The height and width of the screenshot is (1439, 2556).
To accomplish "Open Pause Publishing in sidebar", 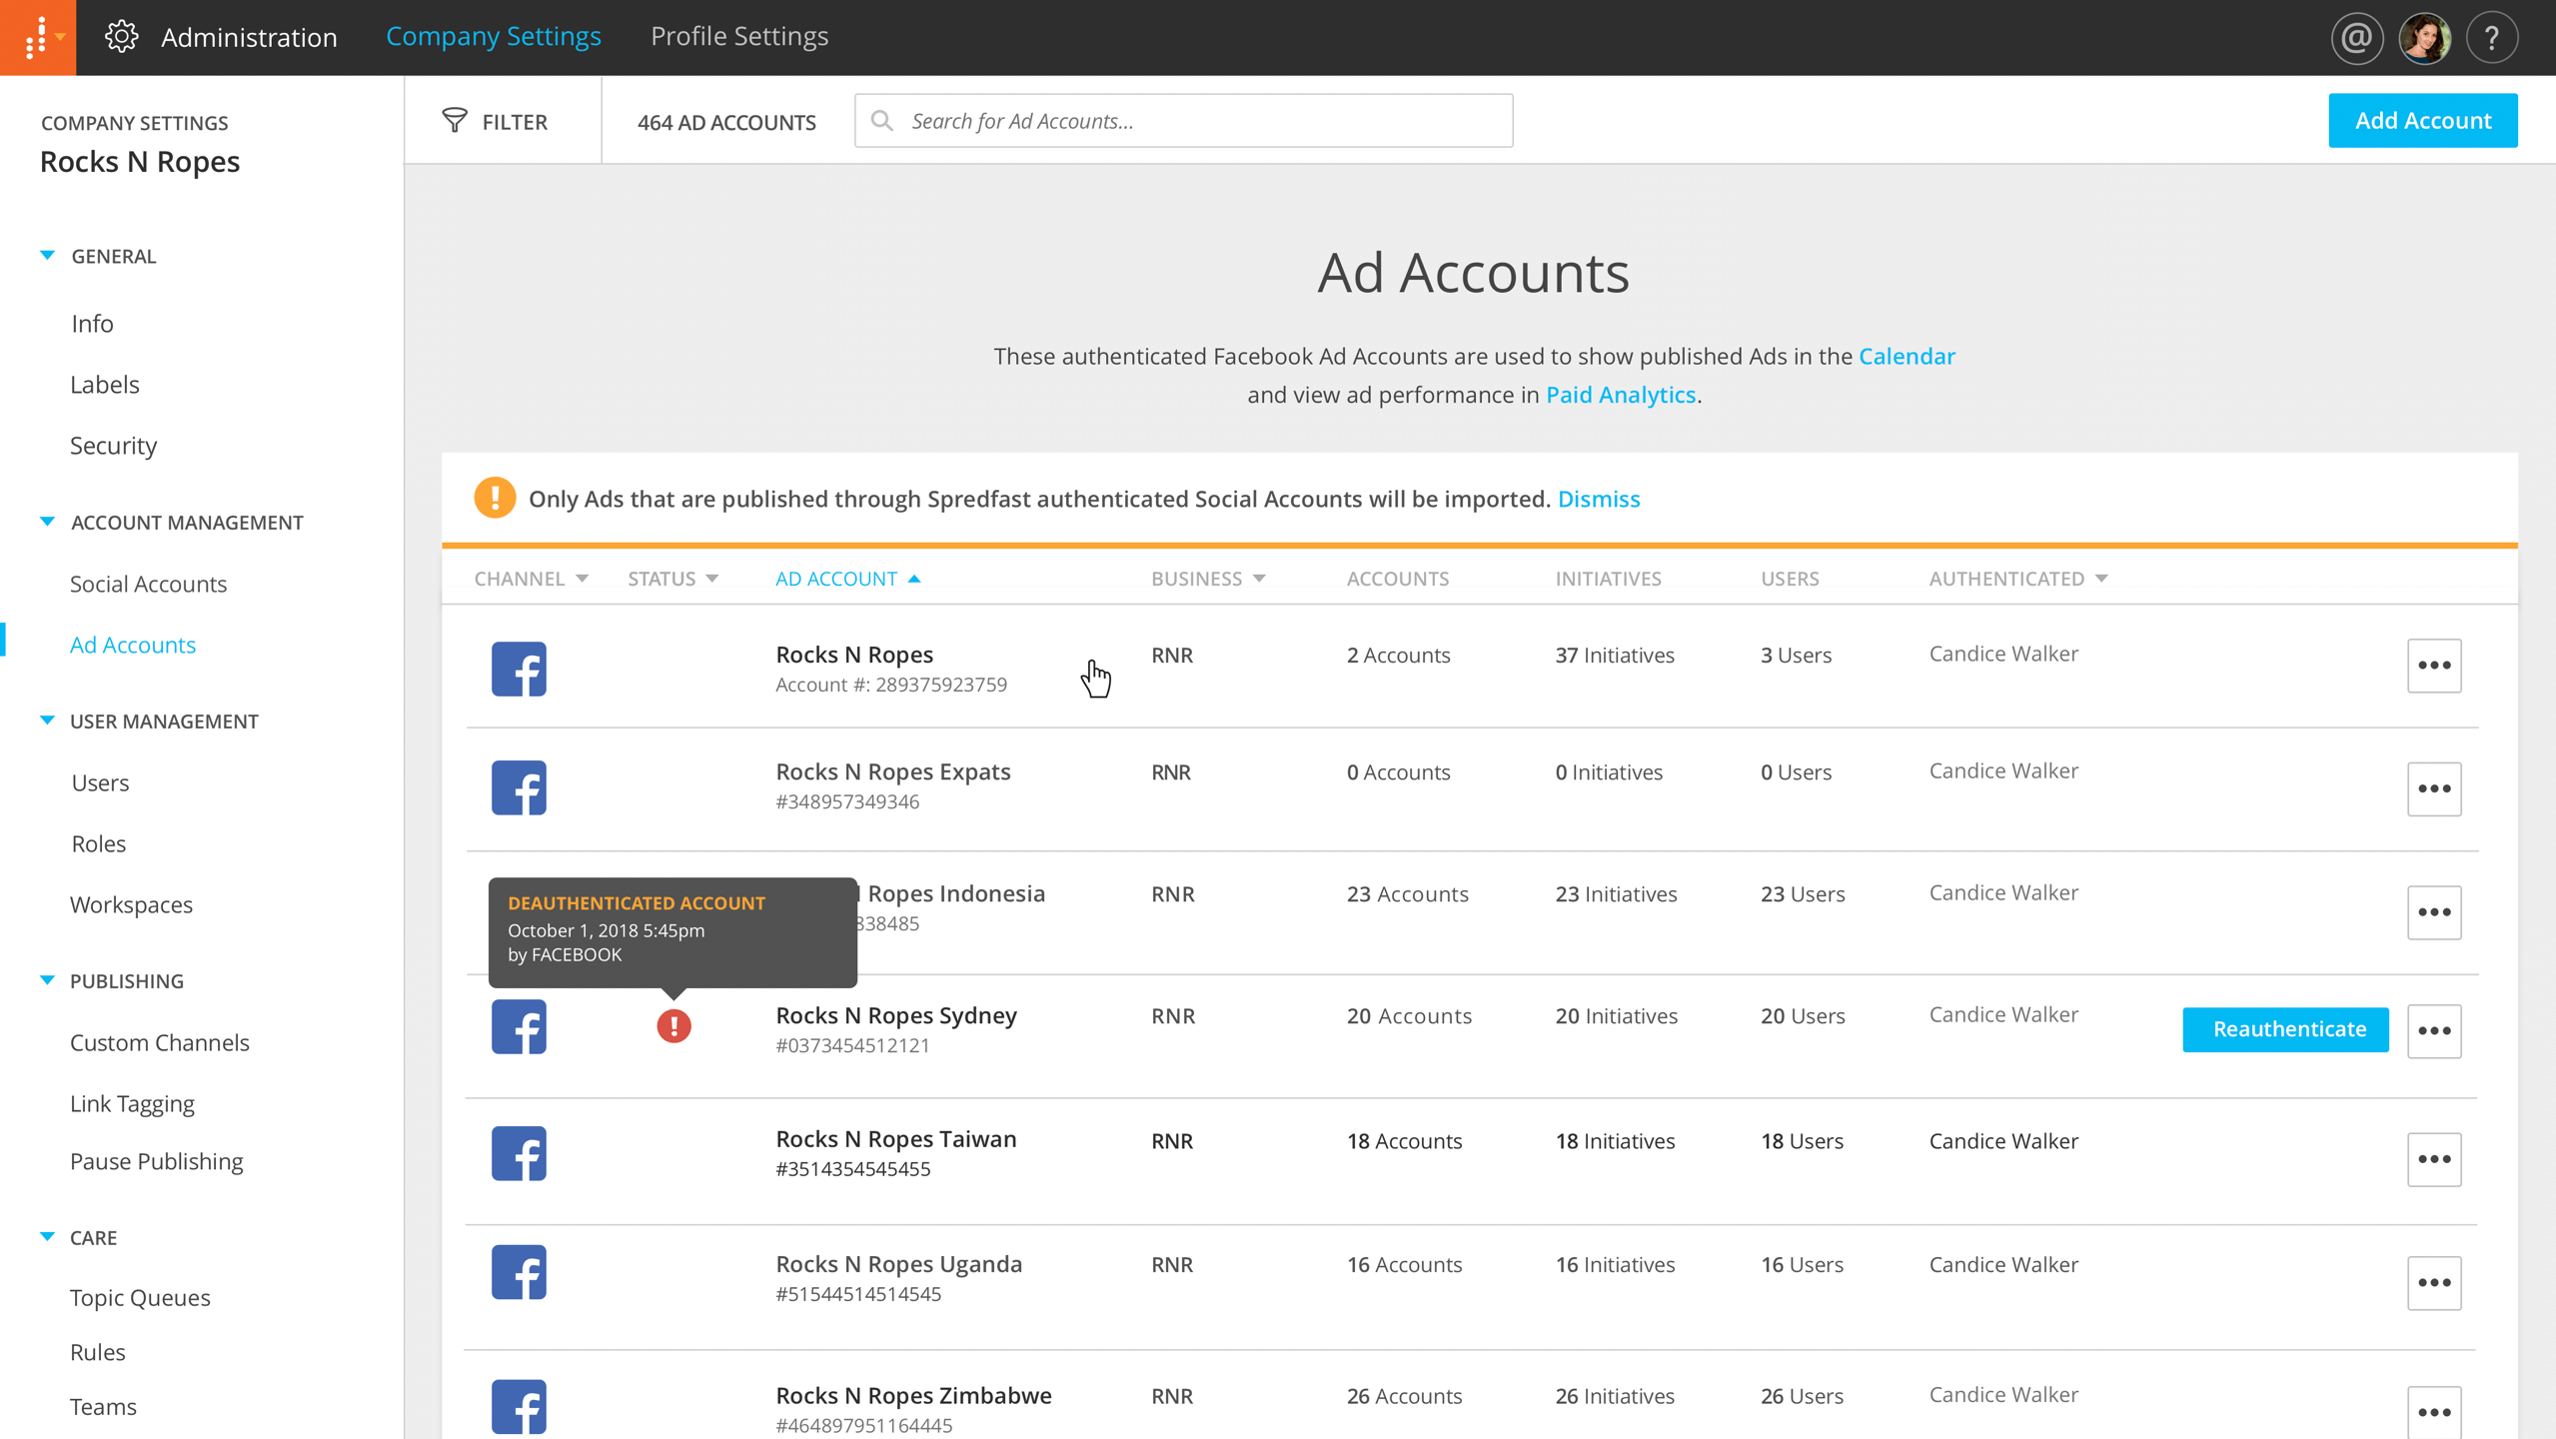I will click(x=156, y=1161).
